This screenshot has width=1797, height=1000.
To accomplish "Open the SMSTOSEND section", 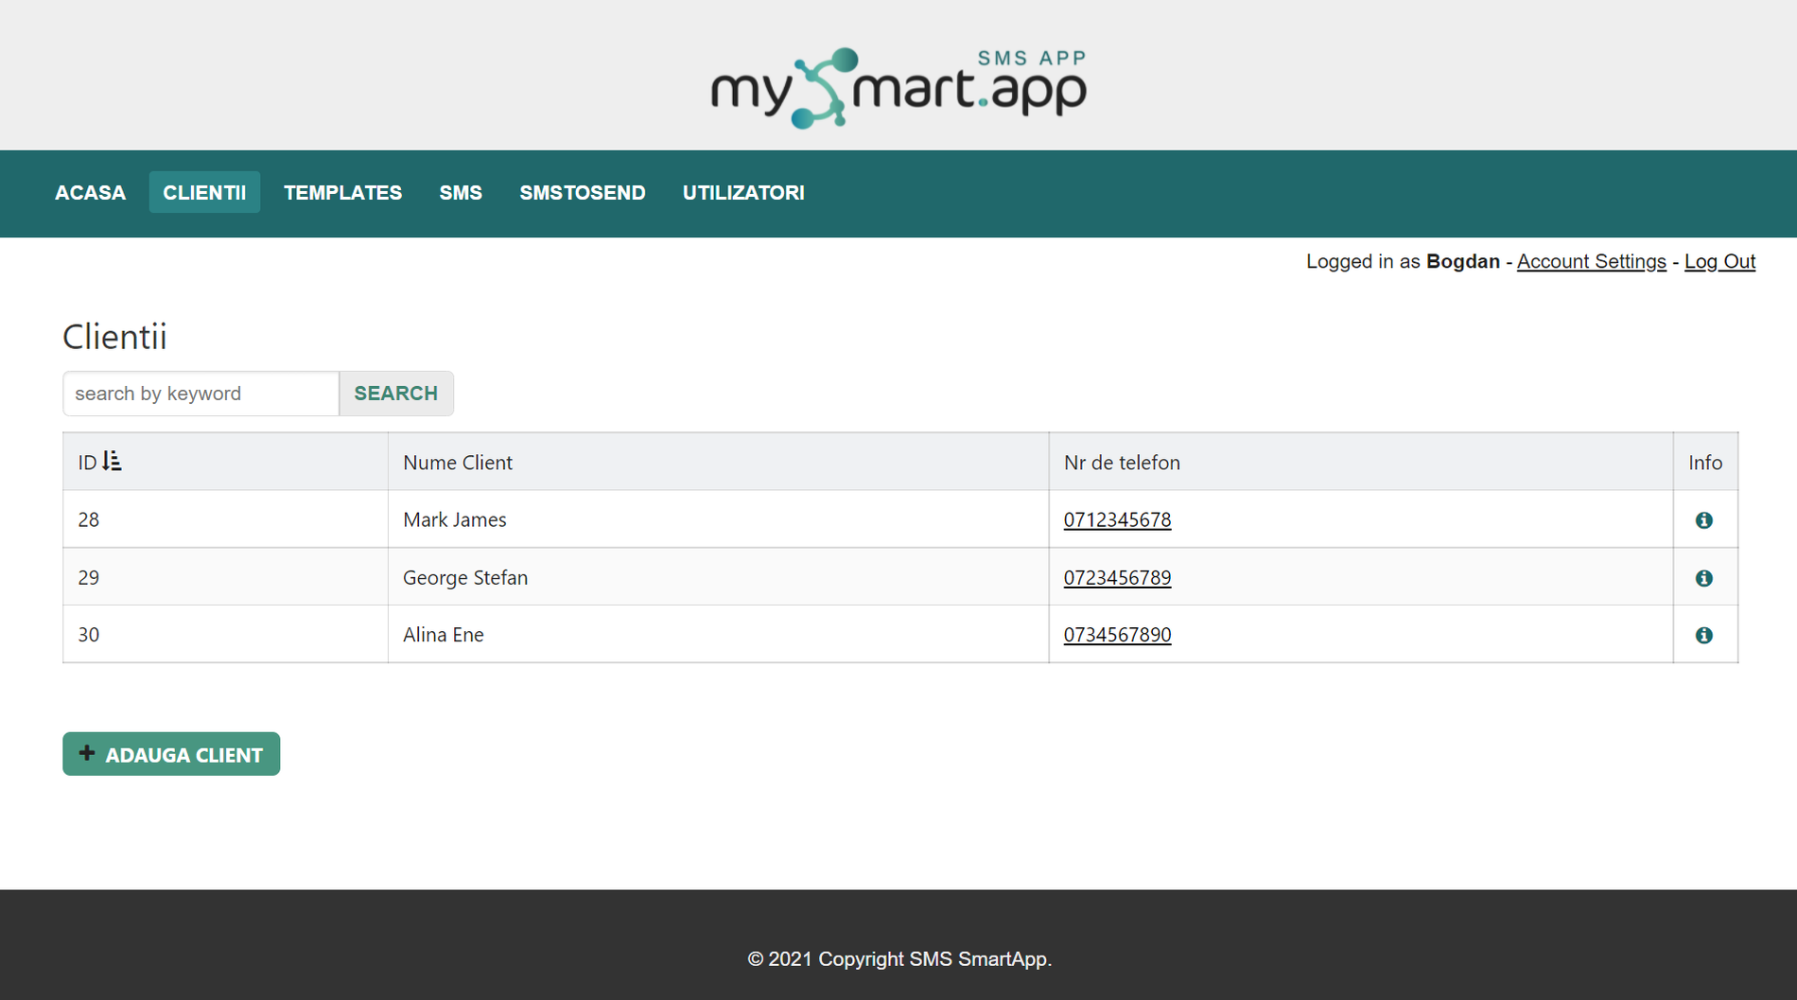I will click(x=583, y=192).
